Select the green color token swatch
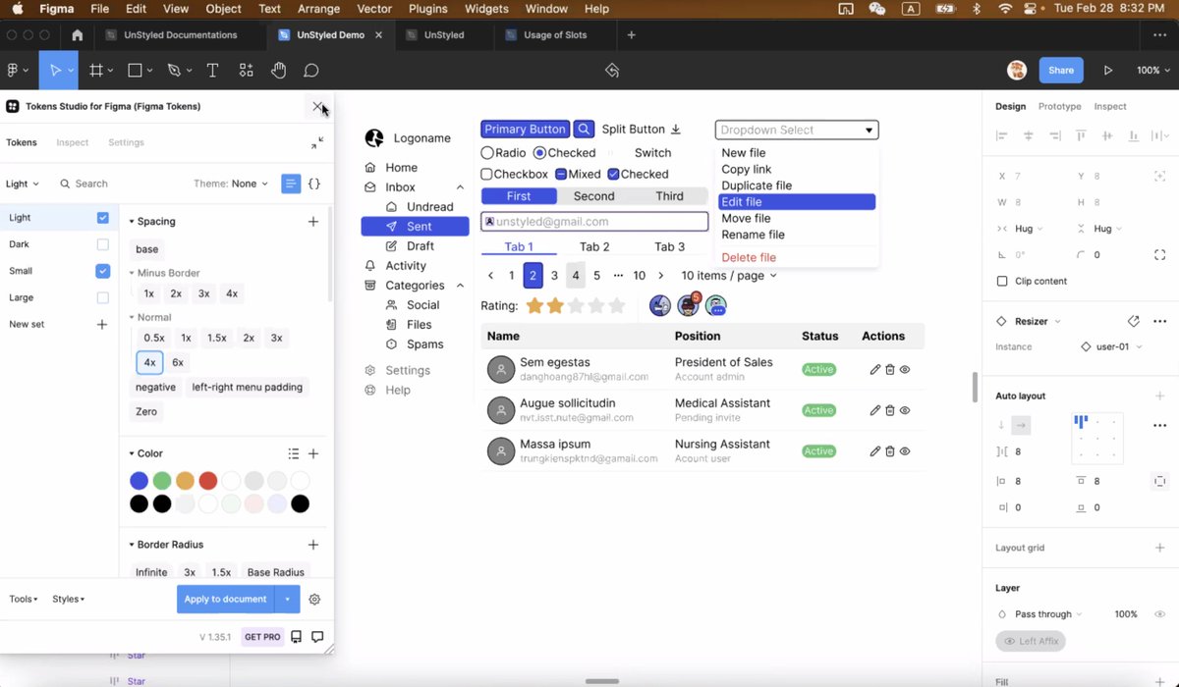 click(x=162, y=480)
